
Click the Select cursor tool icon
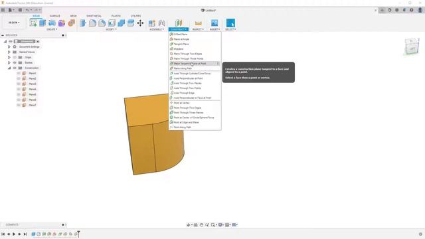click(x=230, y=23)
